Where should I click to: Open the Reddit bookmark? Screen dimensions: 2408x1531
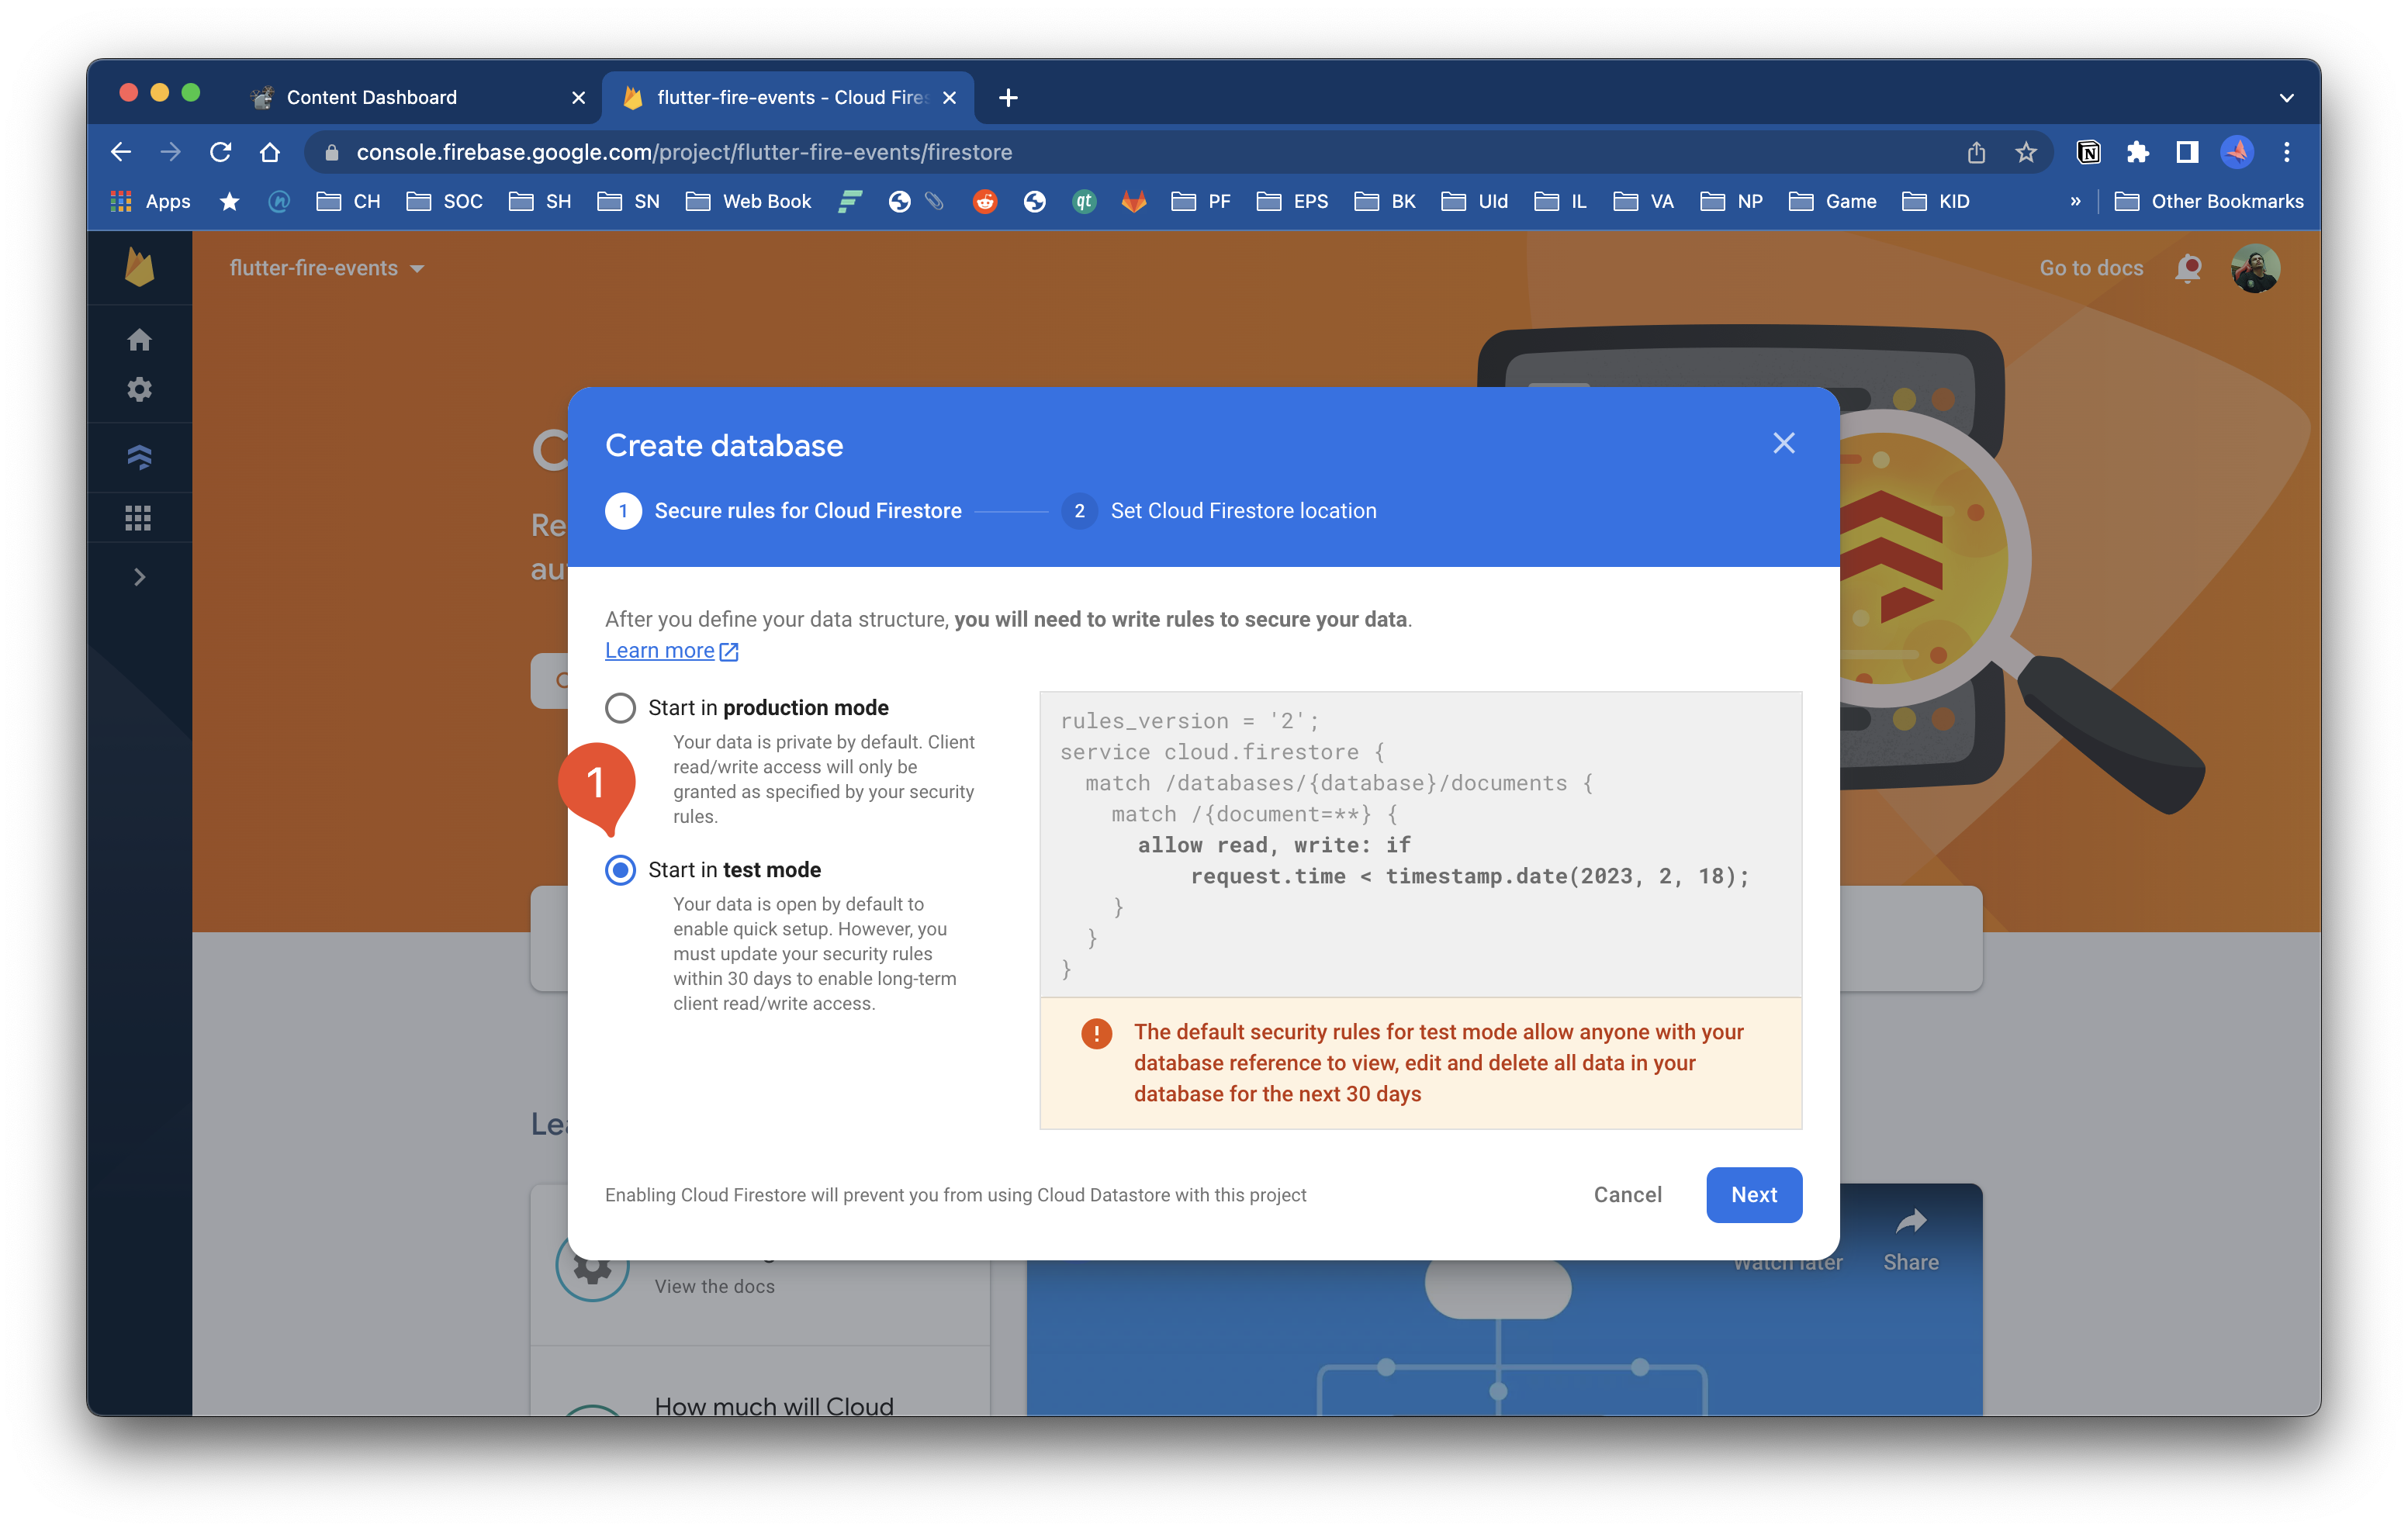(985, 202)
